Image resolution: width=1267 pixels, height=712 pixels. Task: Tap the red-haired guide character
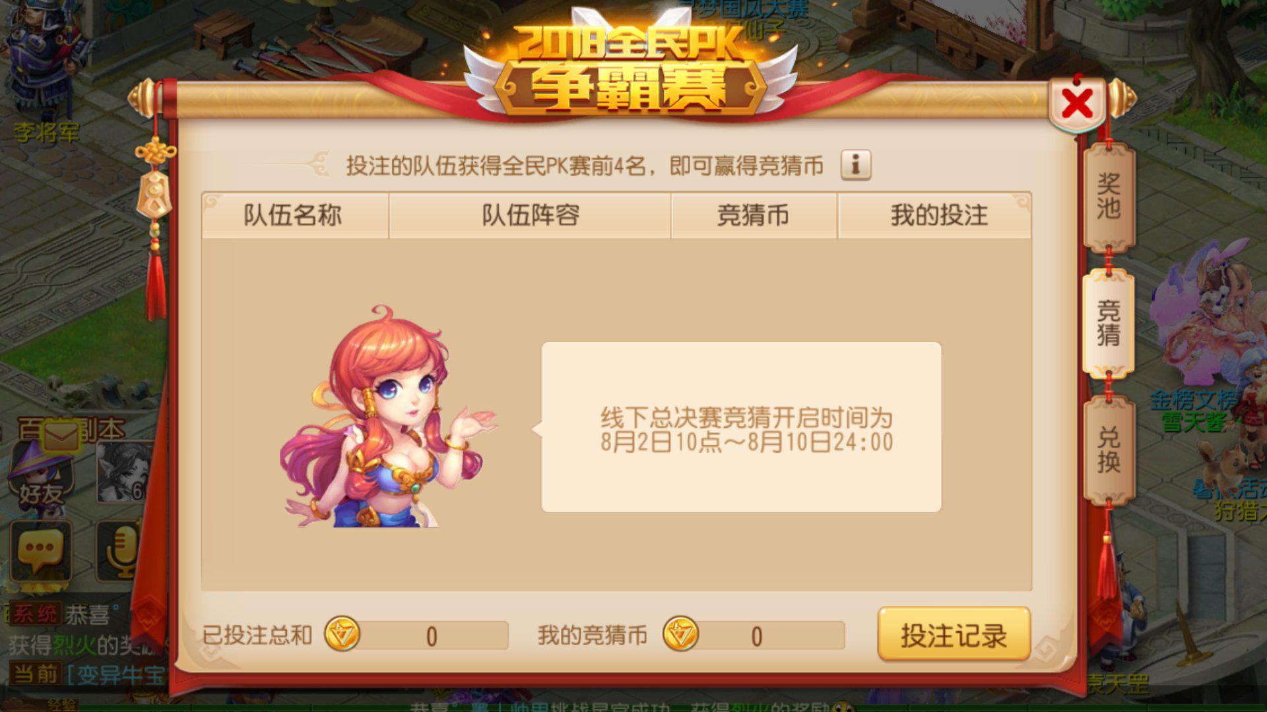[x=386, y=417]
